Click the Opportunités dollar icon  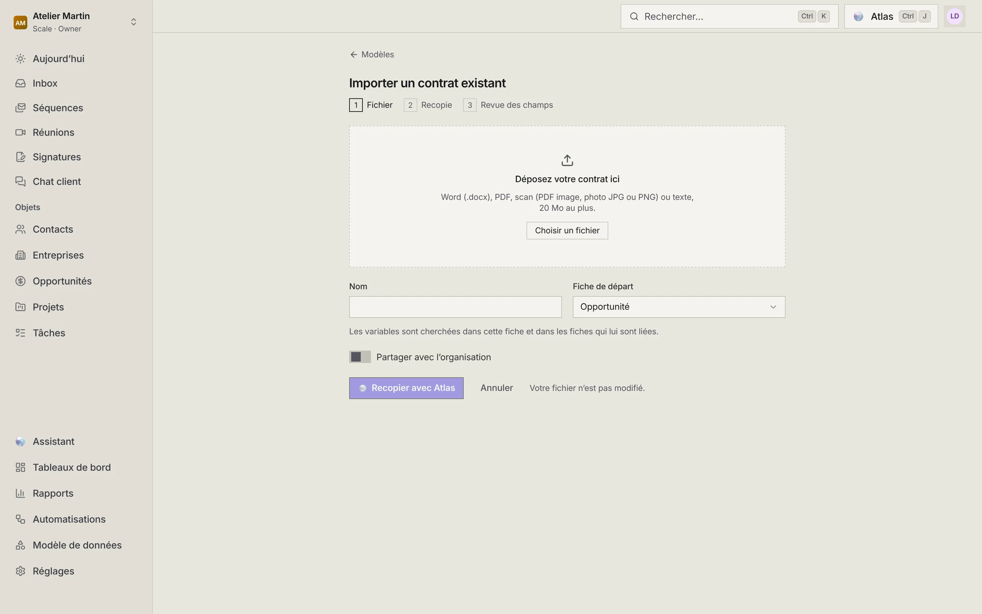pos(20,281)
